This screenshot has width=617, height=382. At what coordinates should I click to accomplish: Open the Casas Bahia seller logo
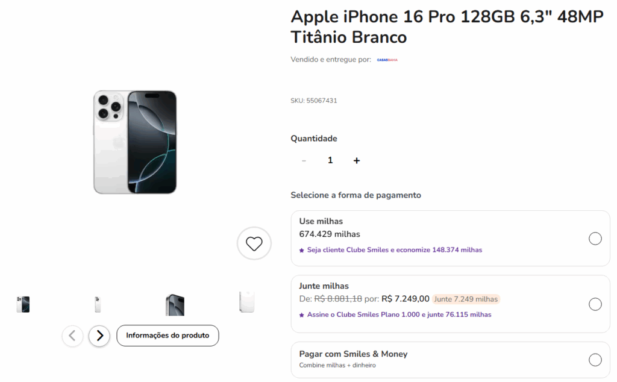tap(387, 60)
